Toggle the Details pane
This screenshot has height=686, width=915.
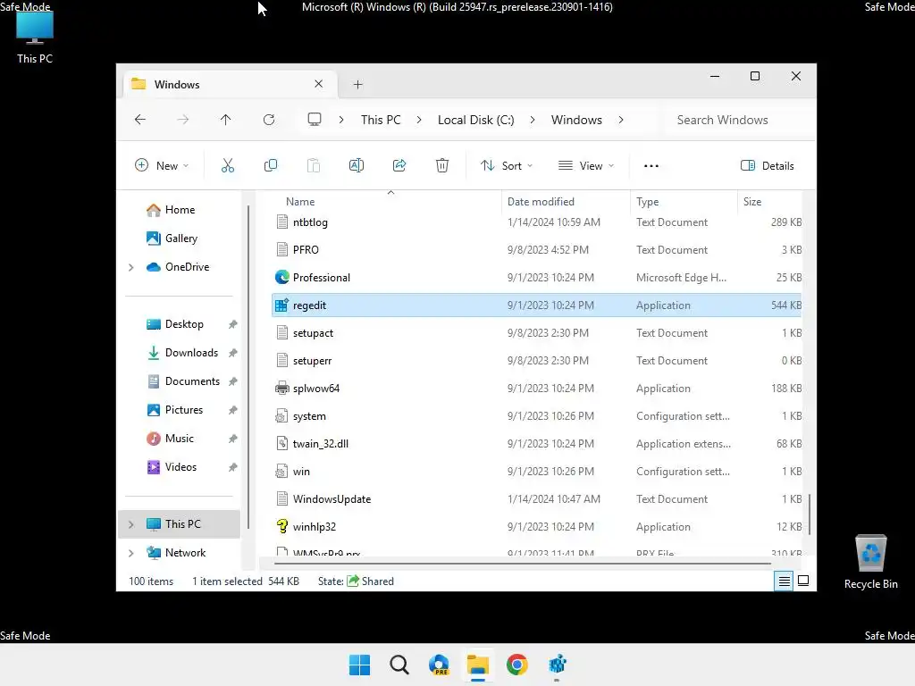pyautogui.click(x=768, y=165)
